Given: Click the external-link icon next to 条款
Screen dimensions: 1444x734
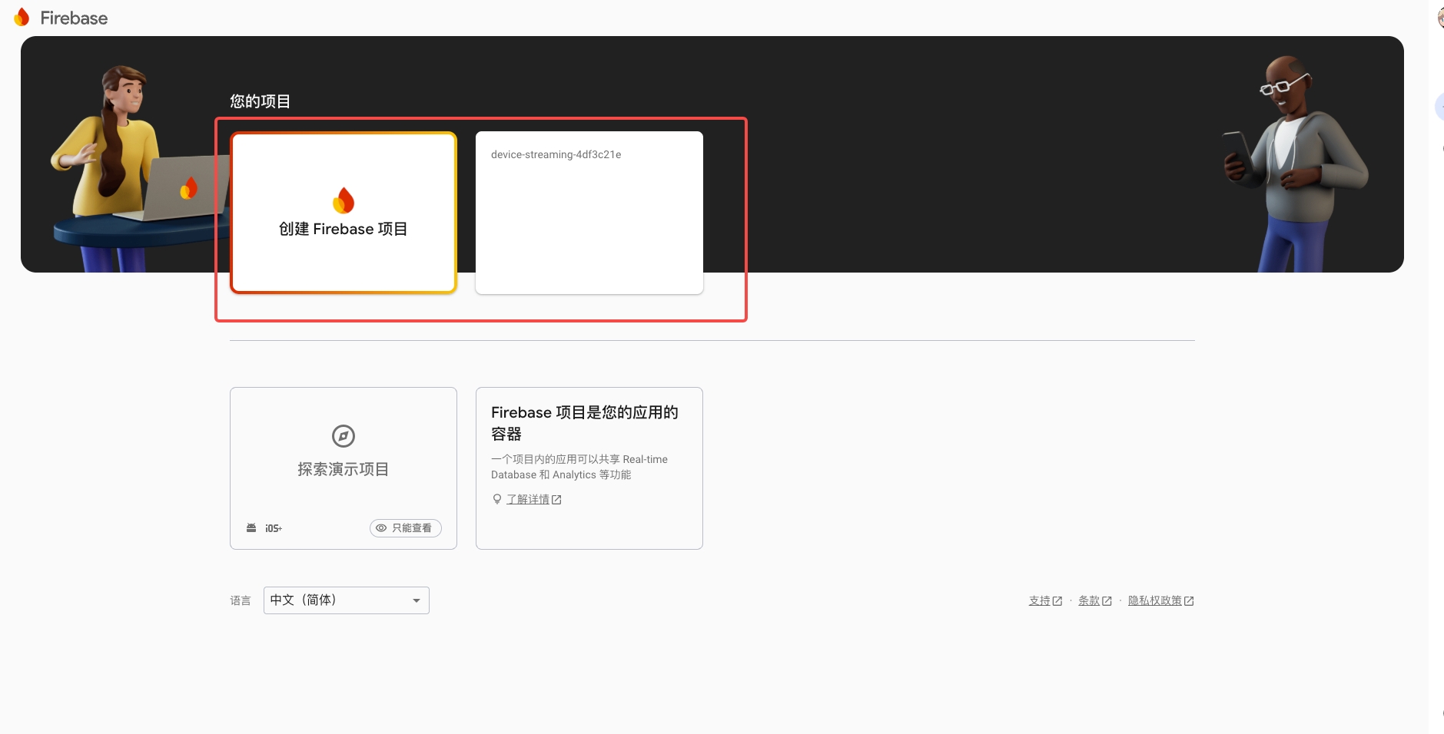Looking at the screenshot, I should 1107,601.
